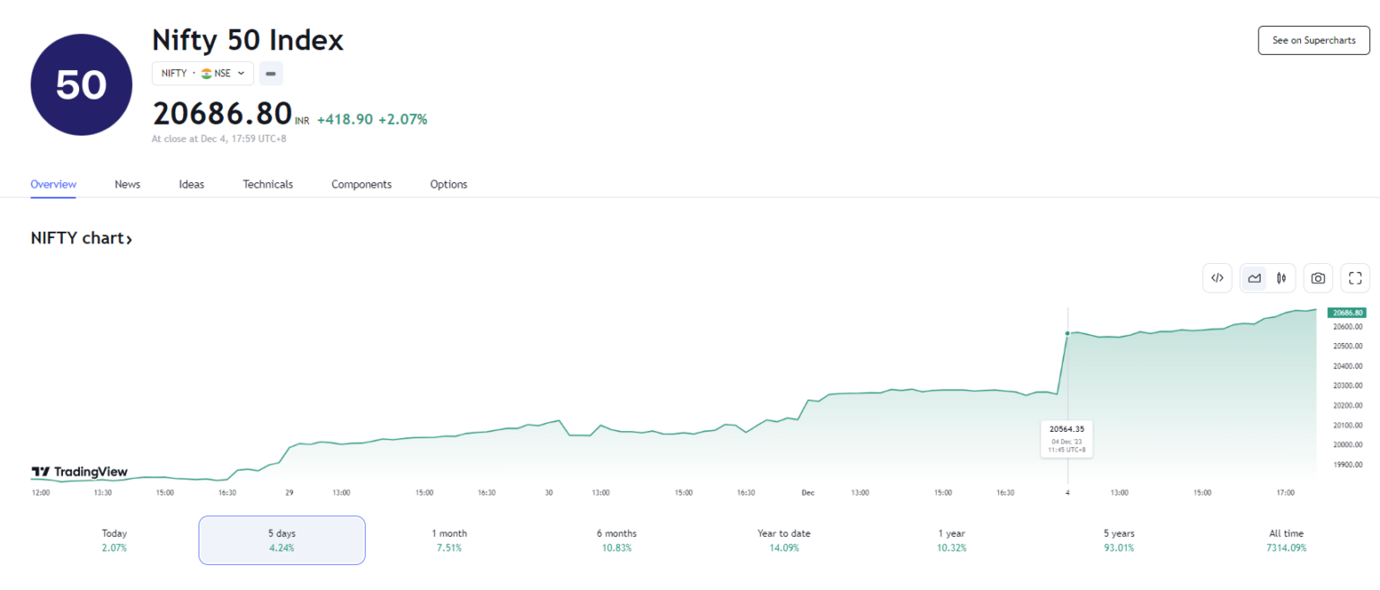This screenshot has height=590, width=1380.
Task: Click the market status dash icon
Action: point(270,74)
